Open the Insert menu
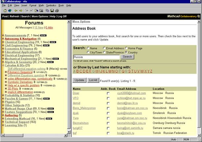The image size is (202, 142). 24,6
